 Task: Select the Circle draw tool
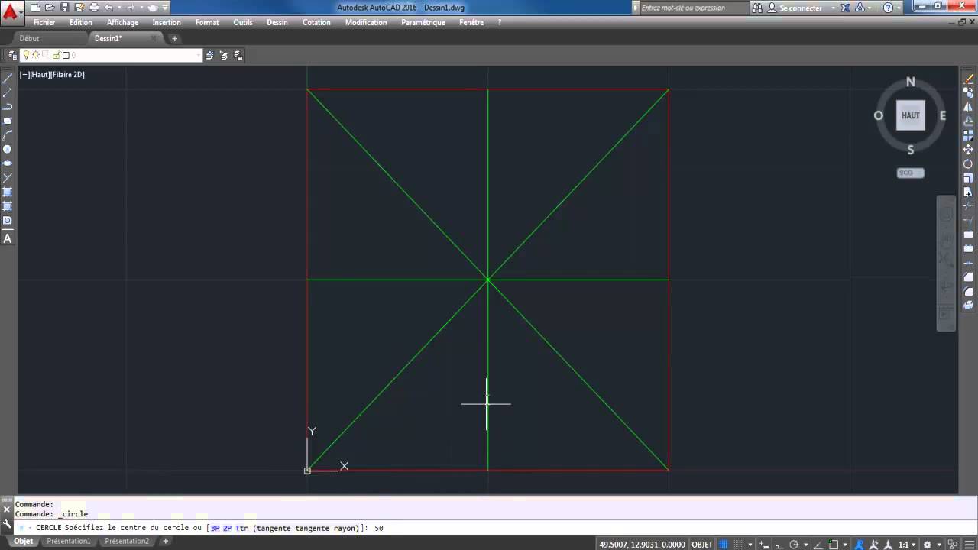click(8, 150)
